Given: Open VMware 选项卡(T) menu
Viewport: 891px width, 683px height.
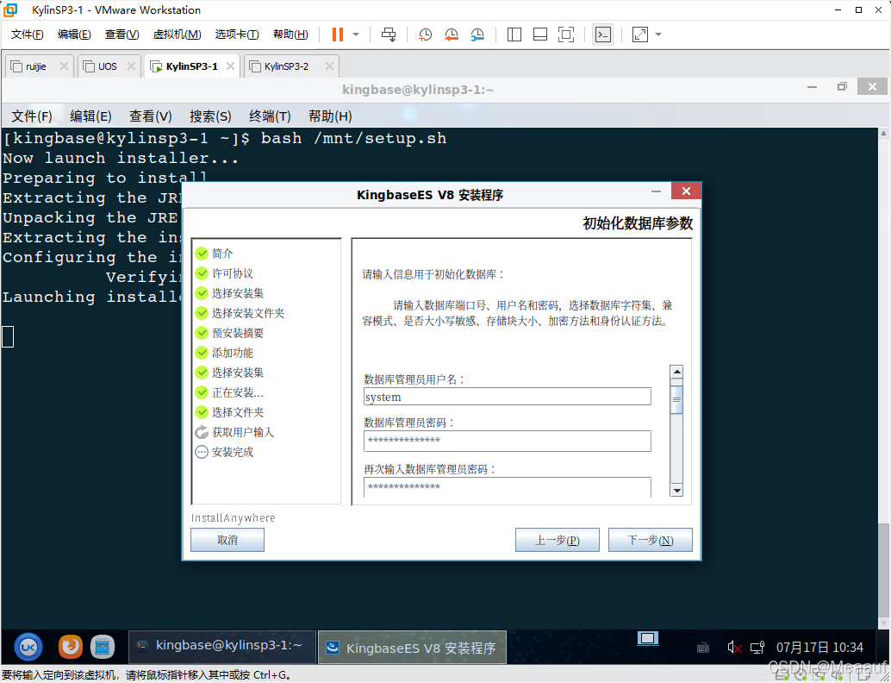Looking at the screenshot, I should (x=237, y=34).
